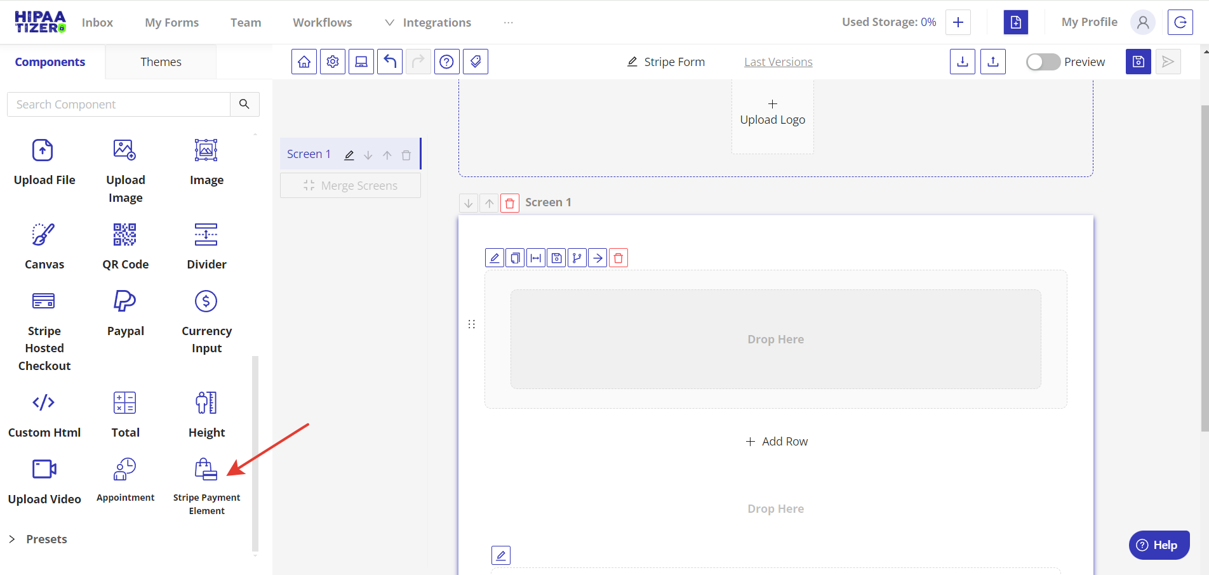1209x575 pixels.
Task: Open the more options ellipsis menu
Action: coord(508,22)
